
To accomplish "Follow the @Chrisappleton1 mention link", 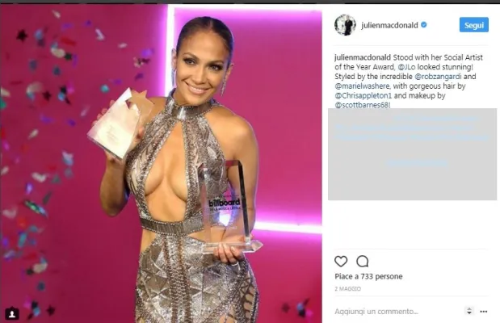I will coord(363,95).
